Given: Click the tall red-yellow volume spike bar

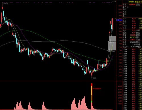Looking at the screenshot, I should pos(91,96).
